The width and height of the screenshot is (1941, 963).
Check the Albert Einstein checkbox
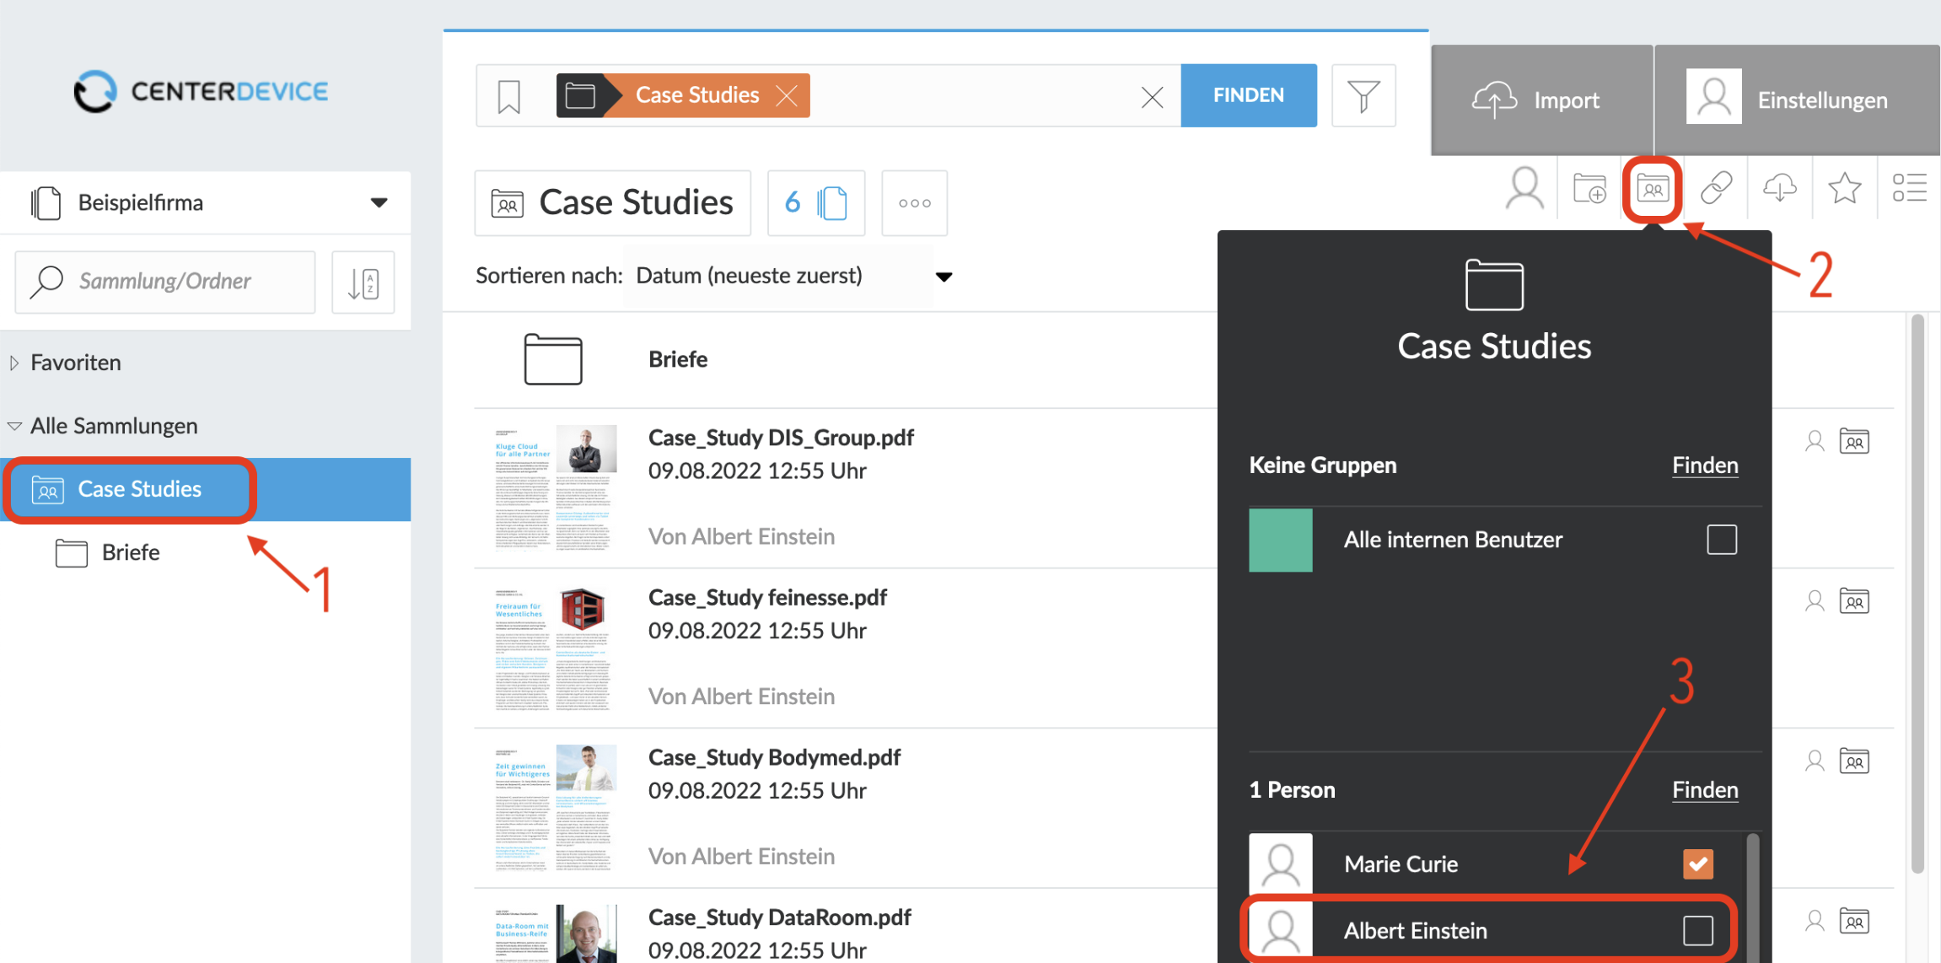tap(1698, 931)
